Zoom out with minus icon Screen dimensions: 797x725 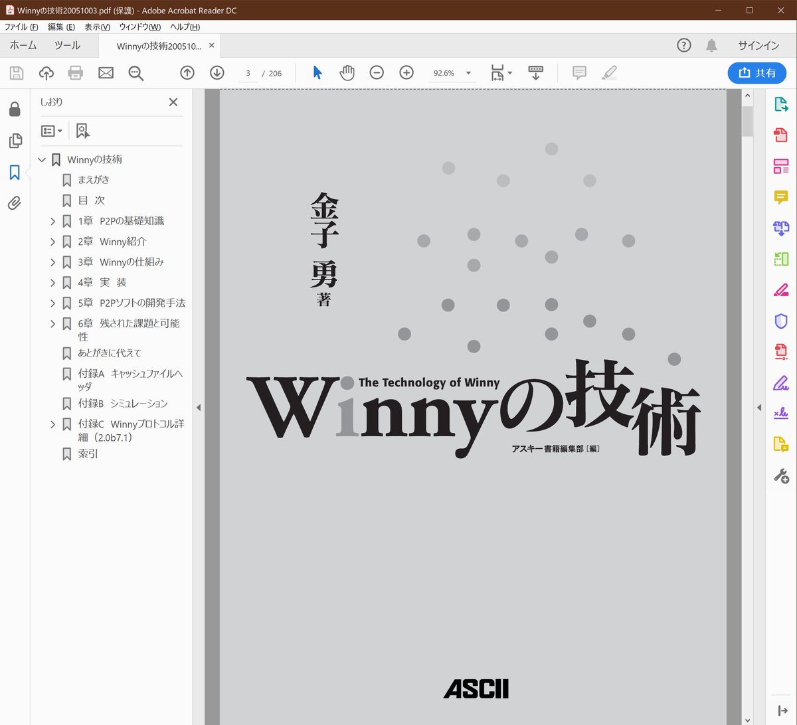click(377, 73)
